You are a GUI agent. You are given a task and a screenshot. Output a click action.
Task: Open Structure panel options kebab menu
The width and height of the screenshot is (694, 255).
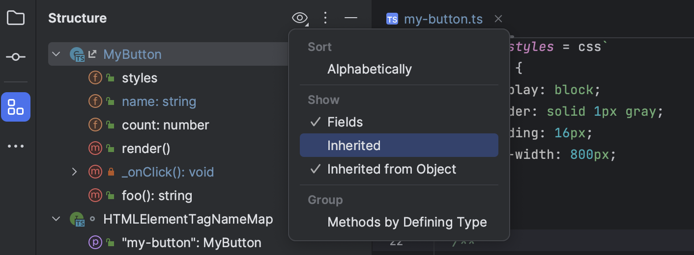[x=325, y=19]
